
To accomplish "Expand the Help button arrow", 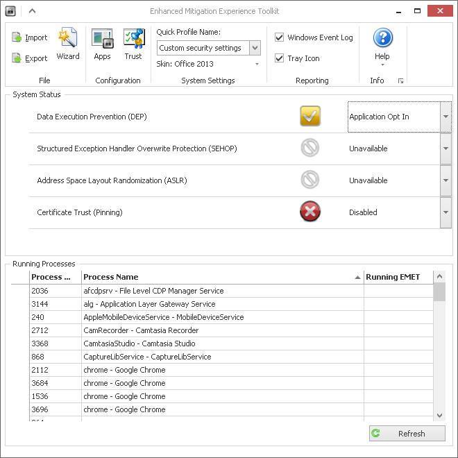I will pyautogui.click(x=382, y=65).
